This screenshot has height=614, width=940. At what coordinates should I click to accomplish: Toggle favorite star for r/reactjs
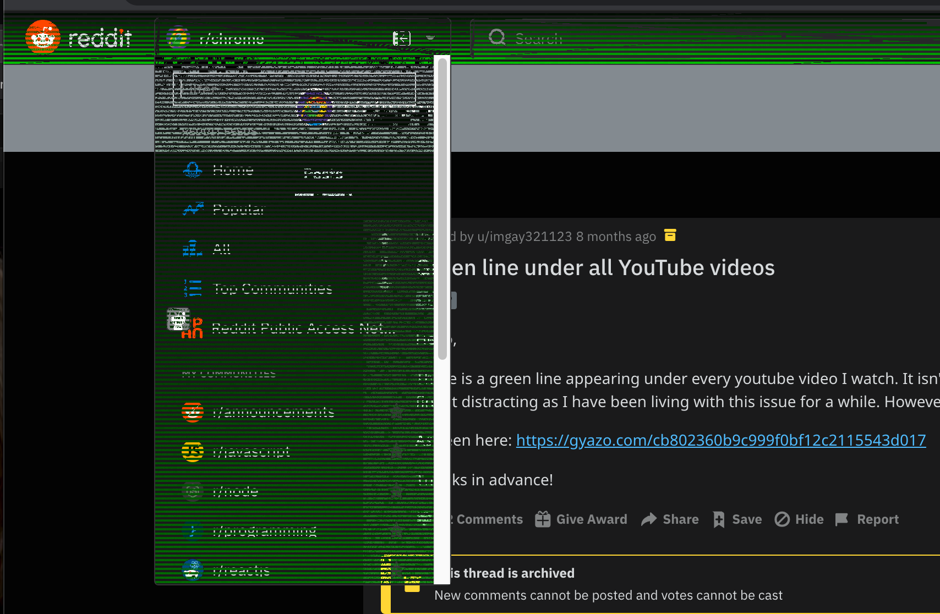pyautogui.click(x=396, y=570)
